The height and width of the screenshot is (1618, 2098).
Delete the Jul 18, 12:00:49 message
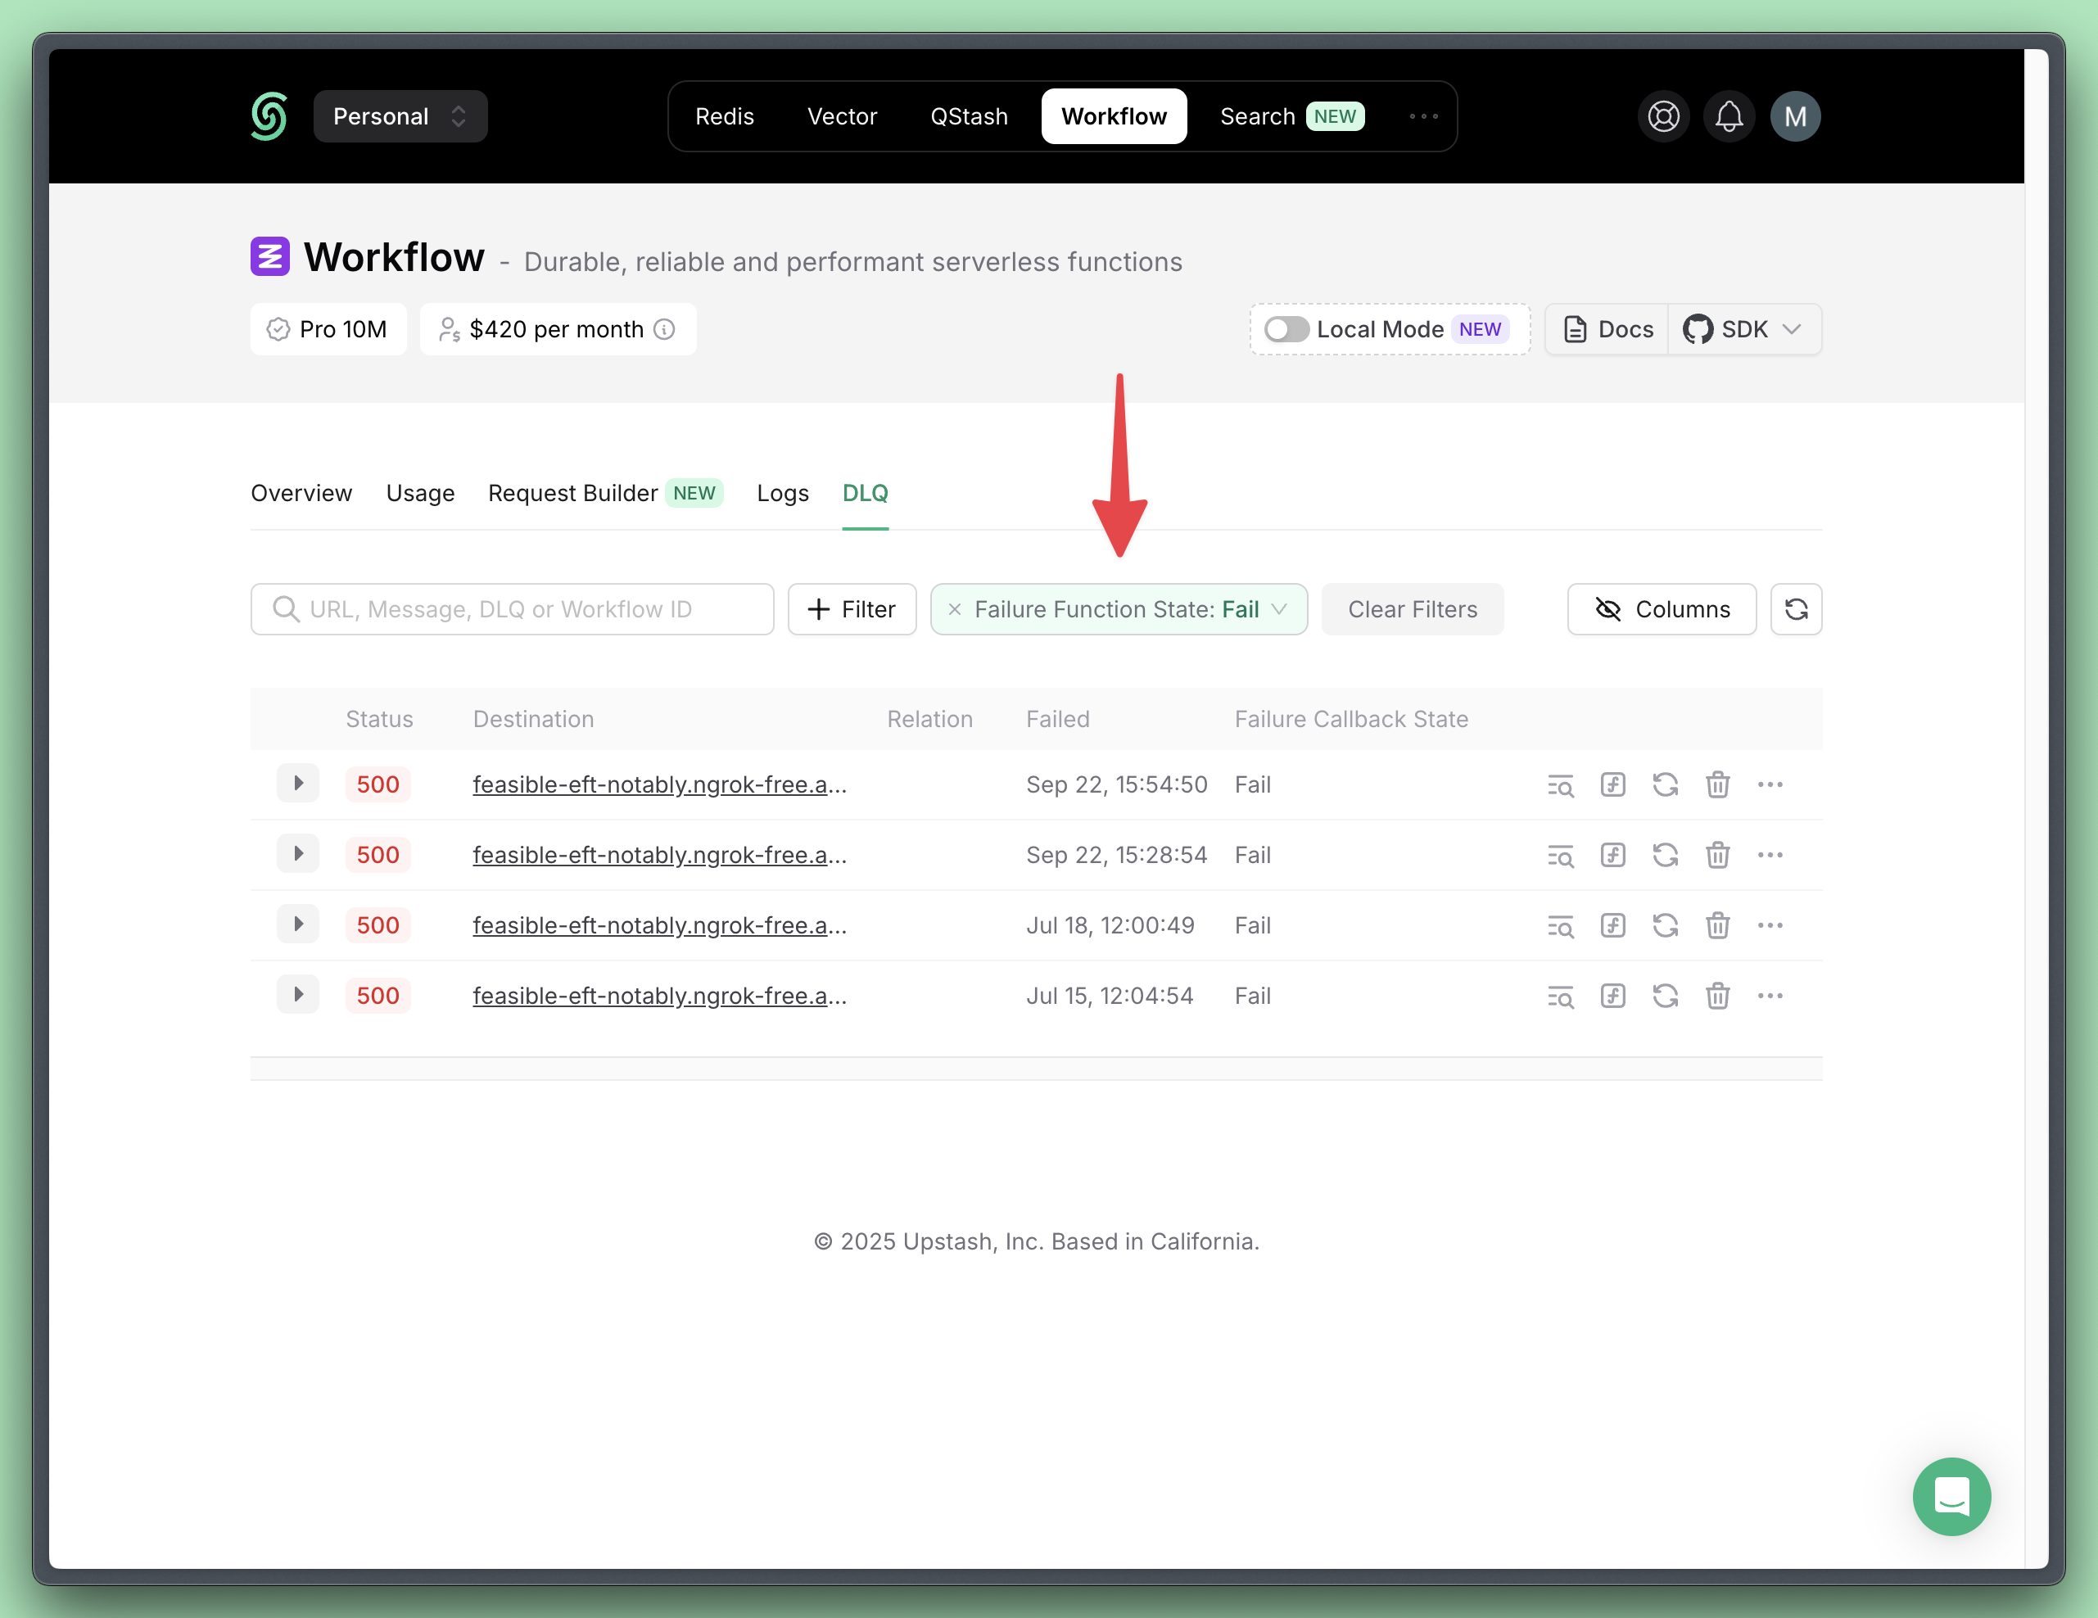pyautogui.click(x=1717, y=925)
